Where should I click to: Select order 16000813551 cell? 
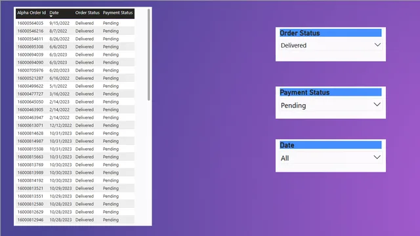click(x=30, y=197)
